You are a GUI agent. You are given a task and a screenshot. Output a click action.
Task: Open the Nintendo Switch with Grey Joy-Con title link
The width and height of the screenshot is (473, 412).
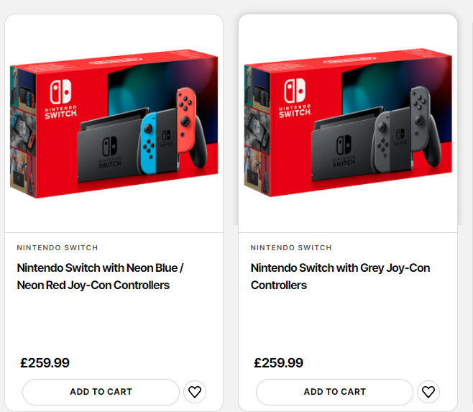340,276
